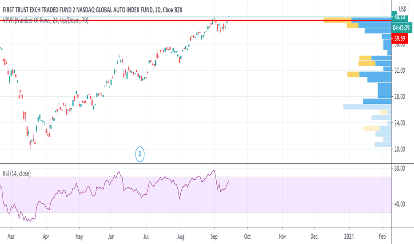Viewport: 414px width, 244px height.
Task: Select the RSI (14, close) indicator label
Action: coord(16,173)
